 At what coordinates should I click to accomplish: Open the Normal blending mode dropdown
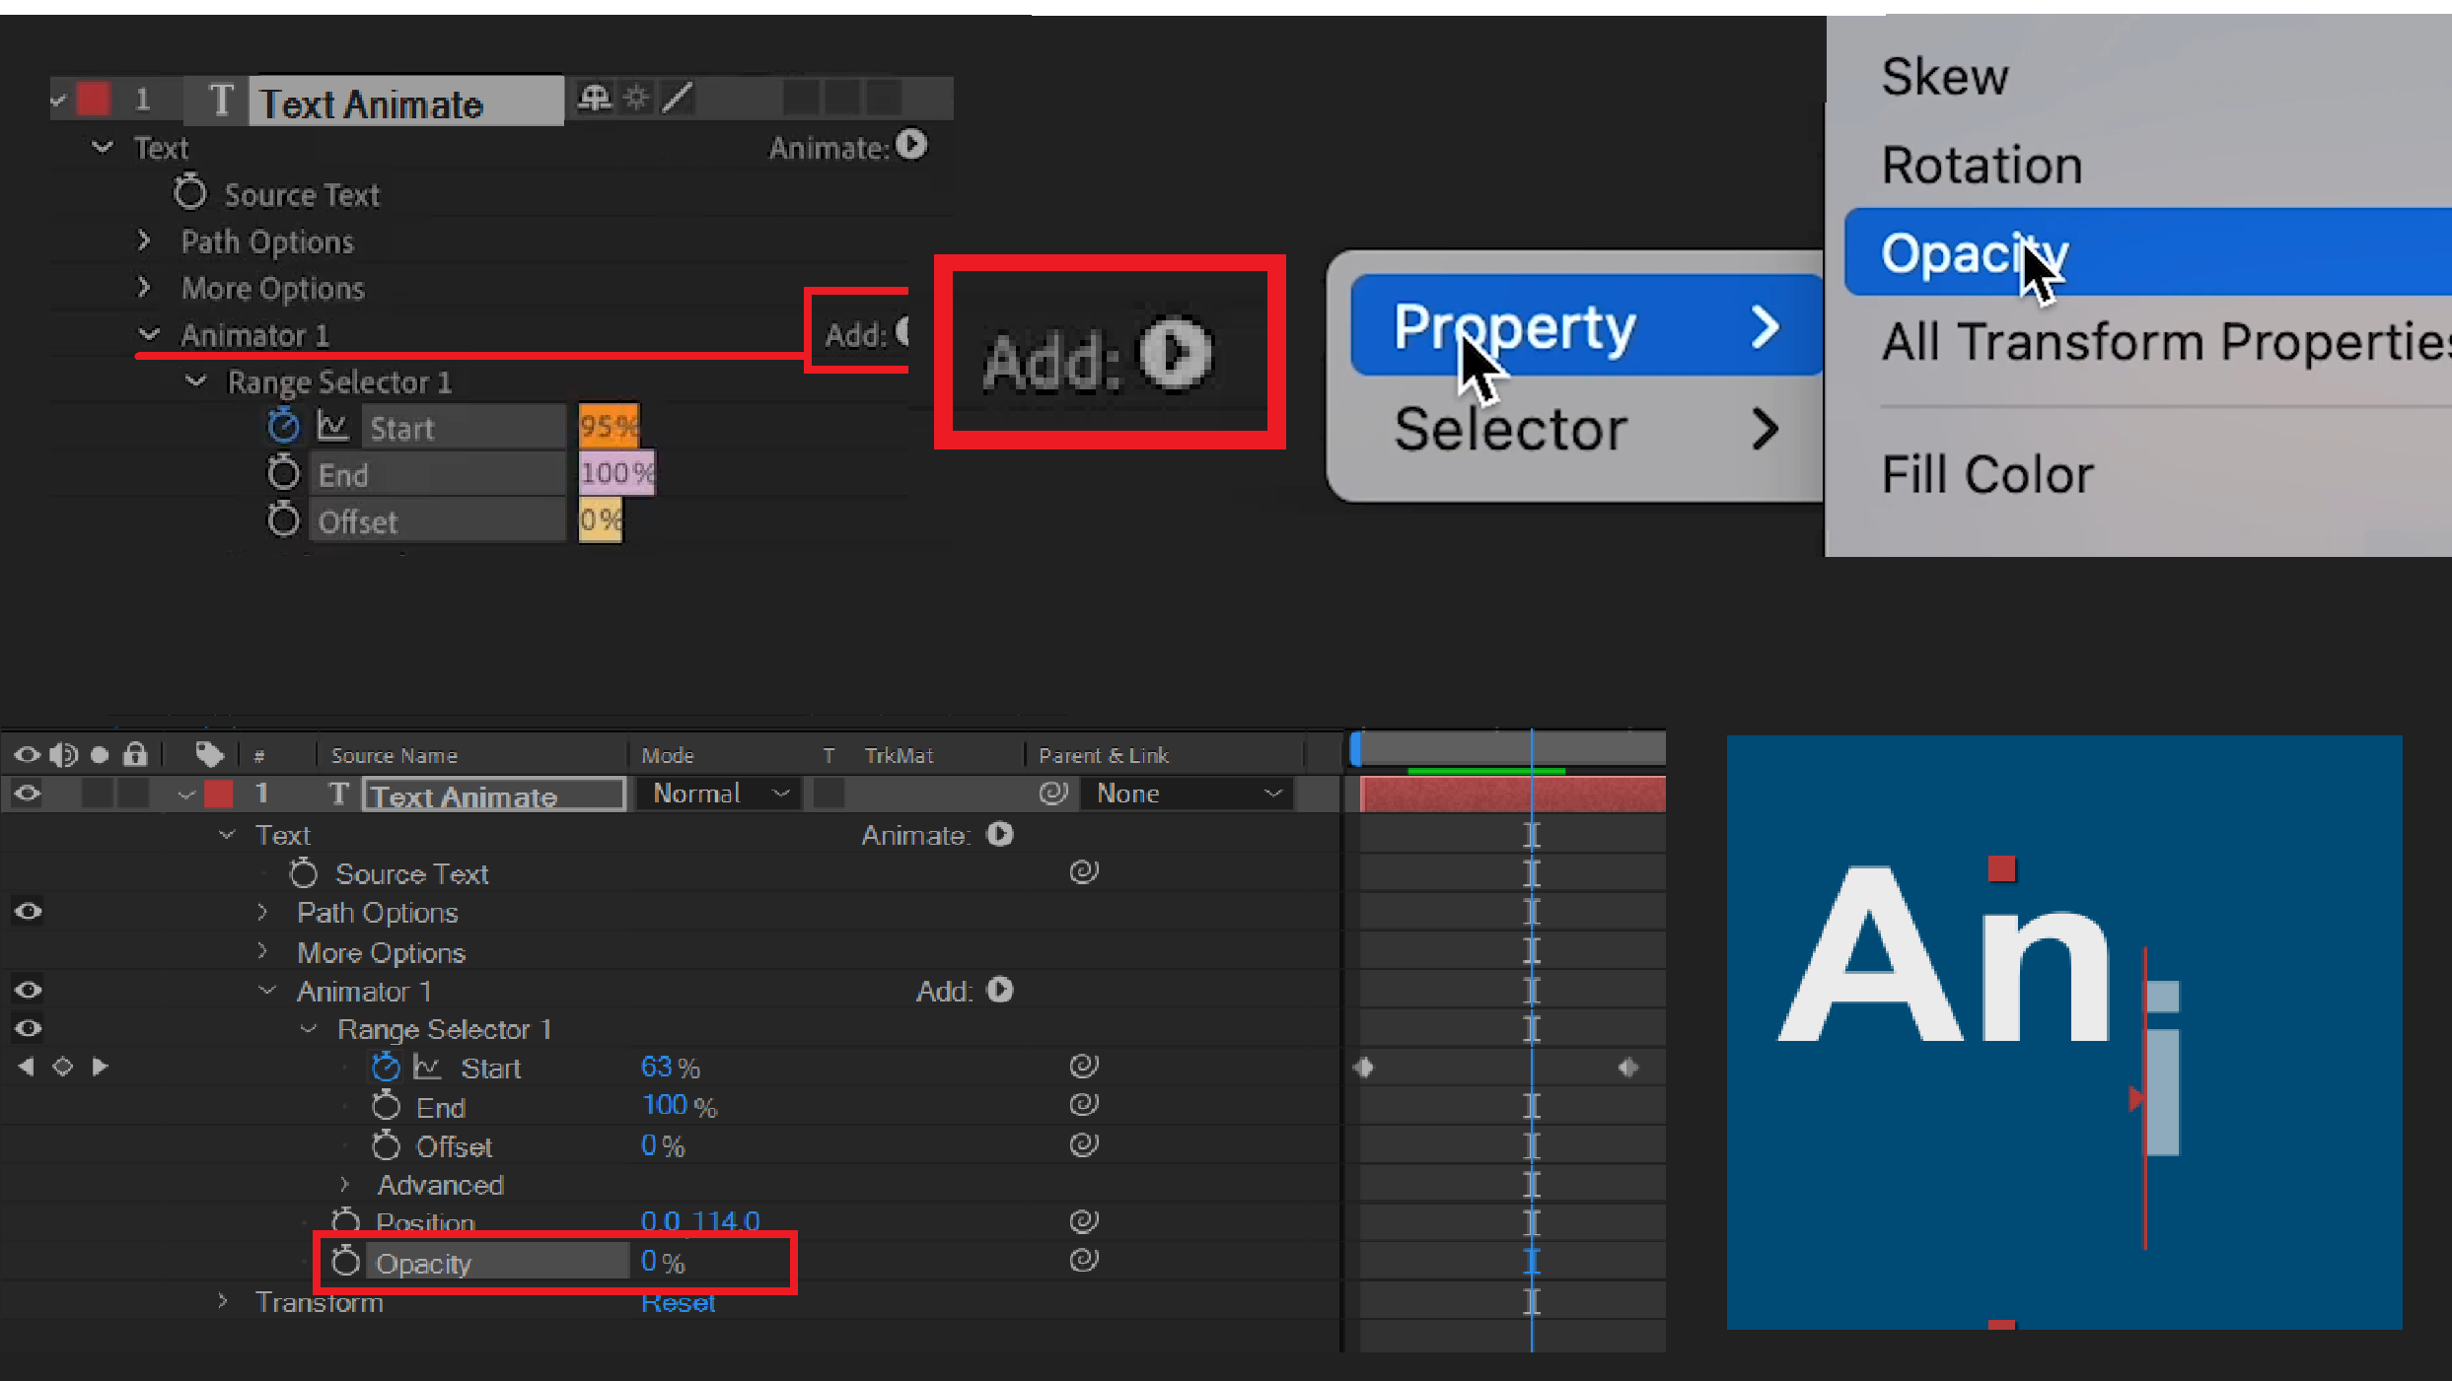pyautogui.click(x=719, y=794)
